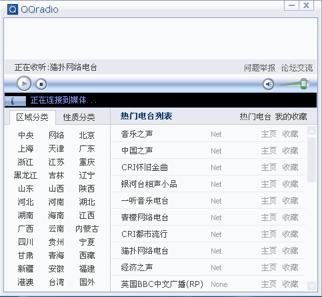The height and width of the screenshot is (297, 322).
Task: Play the 经济之声 station
Action: [137, 268]
